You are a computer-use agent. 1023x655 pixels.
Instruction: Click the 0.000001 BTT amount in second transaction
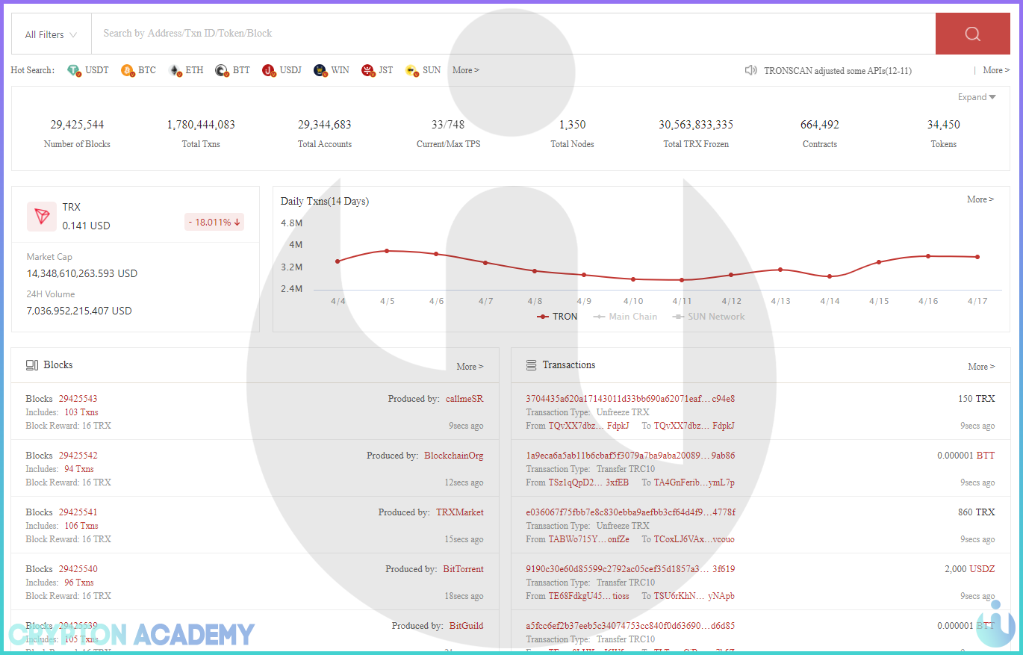click(966, 456)
